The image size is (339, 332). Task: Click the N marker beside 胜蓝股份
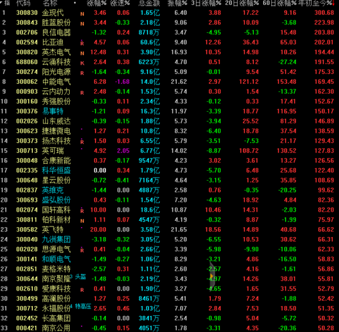(82, 24)
